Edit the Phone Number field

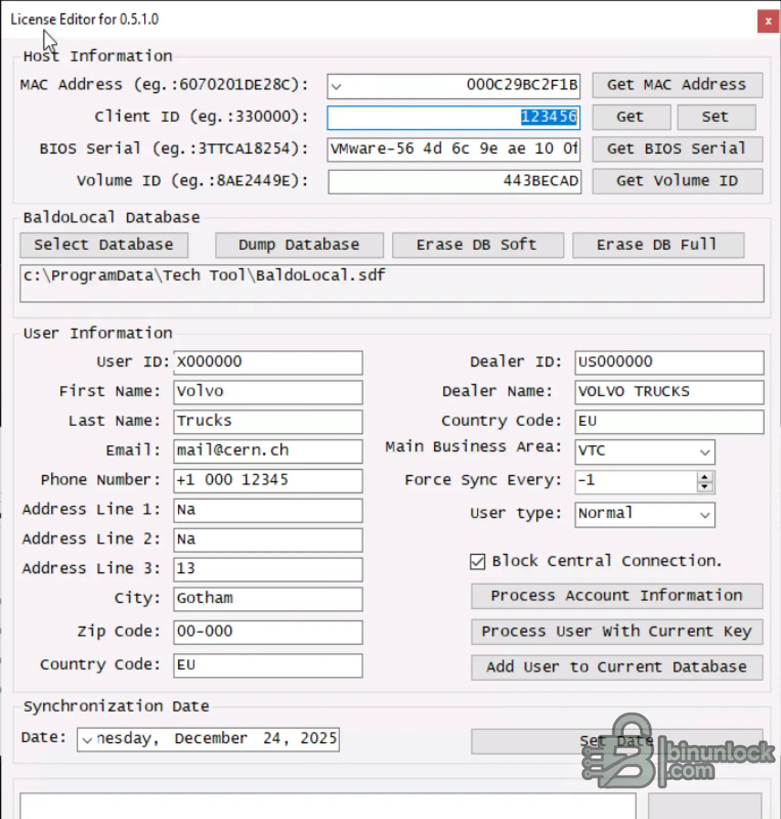[x=268, y=481]
